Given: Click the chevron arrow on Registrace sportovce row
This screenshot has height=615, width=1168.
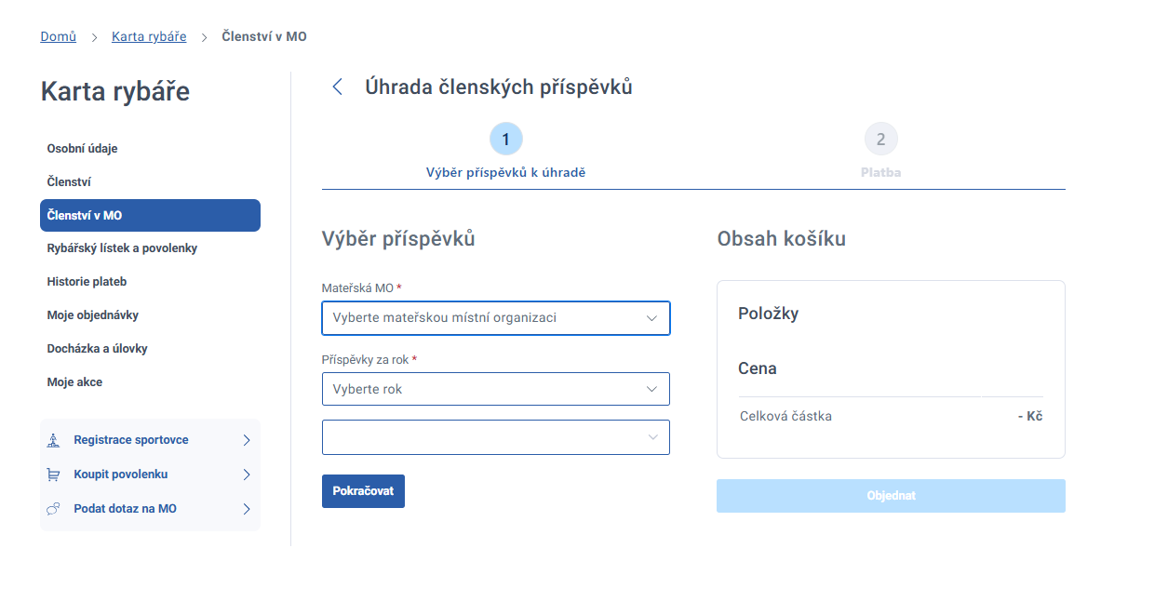Looking at the screenshot, I should 247,440.
